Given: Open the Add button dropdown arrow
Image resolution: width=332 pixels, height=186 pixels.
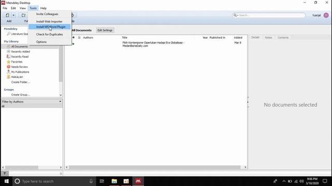Looking at the screenshot, I should point(13,15).
